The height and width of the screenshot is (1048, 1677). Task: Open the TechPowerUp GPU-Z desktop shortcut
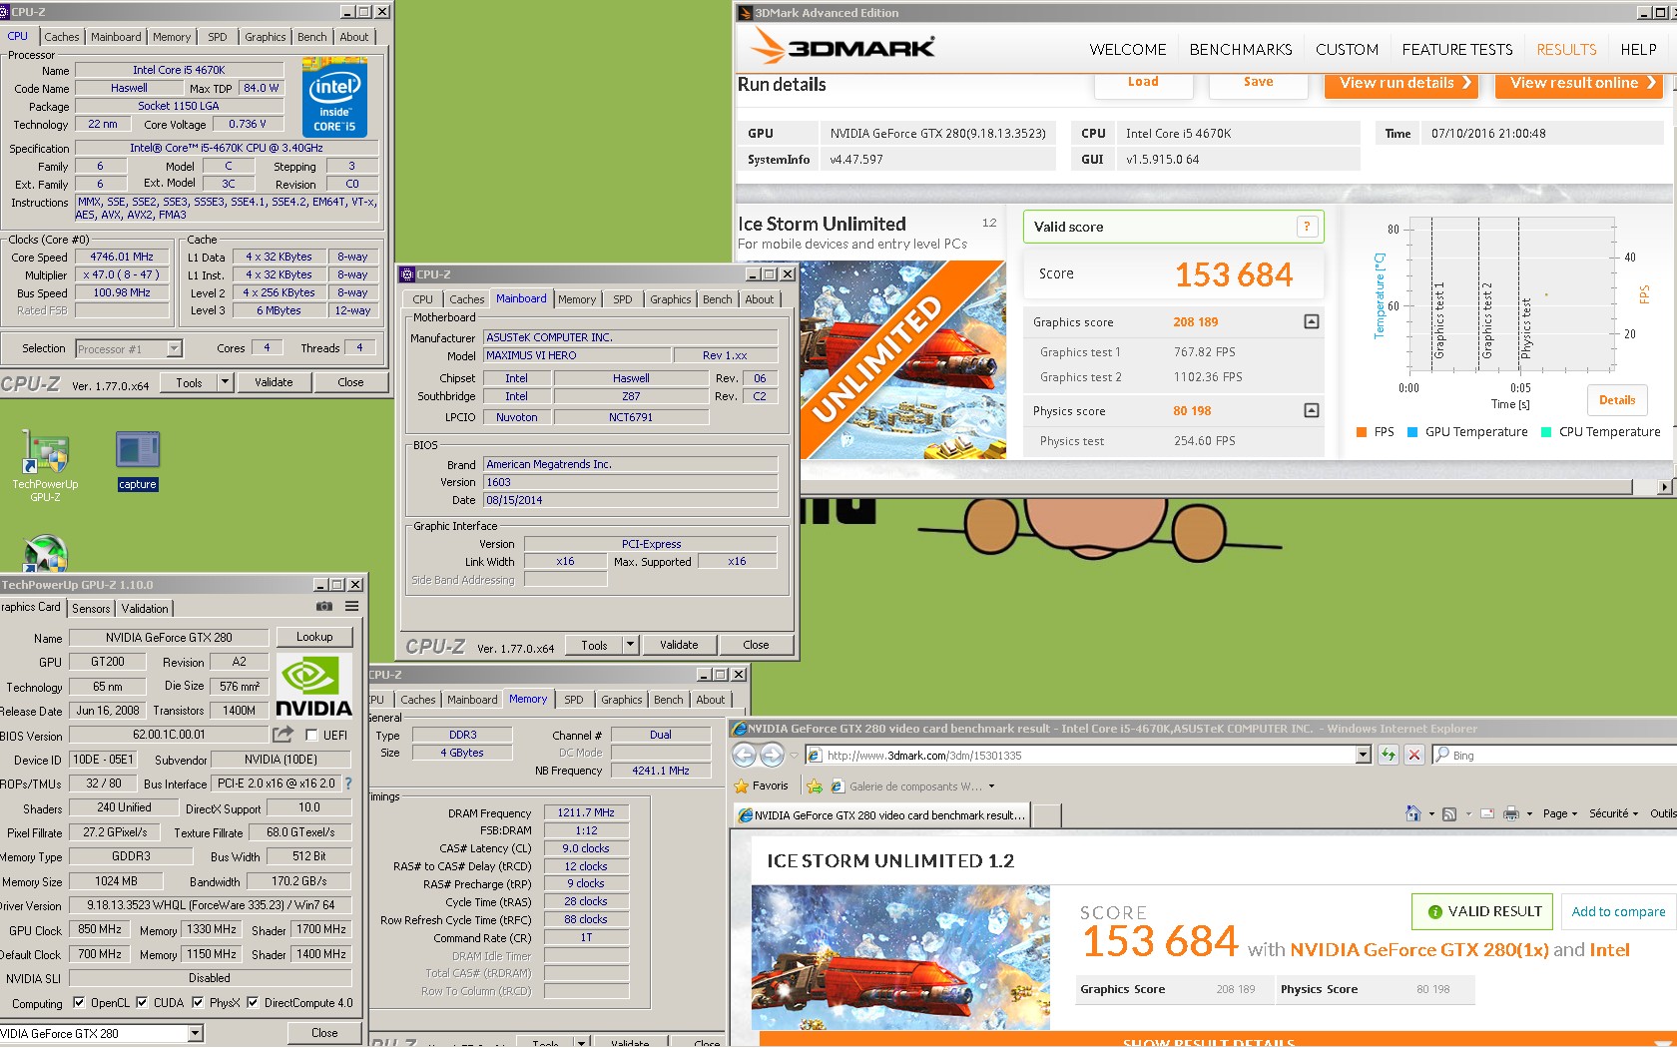pos(45,464)
